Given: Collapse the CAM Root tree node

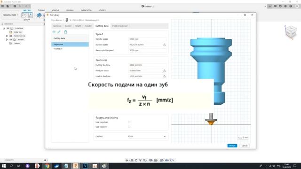Looking at the screenshot, I should click(x=4, y=28).
